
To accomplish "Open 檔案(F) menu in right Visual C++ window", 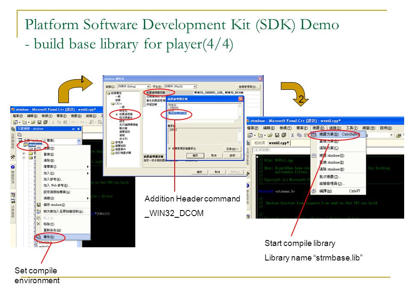I will coord(253,128).
